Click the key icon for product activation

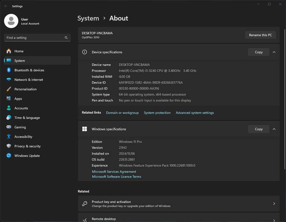pos(84,203)
